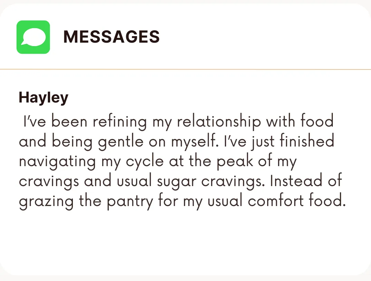Click the word "relationship" in the message
Image resolution: width=371 pixels, height=281 pixels.
point(219,122)
